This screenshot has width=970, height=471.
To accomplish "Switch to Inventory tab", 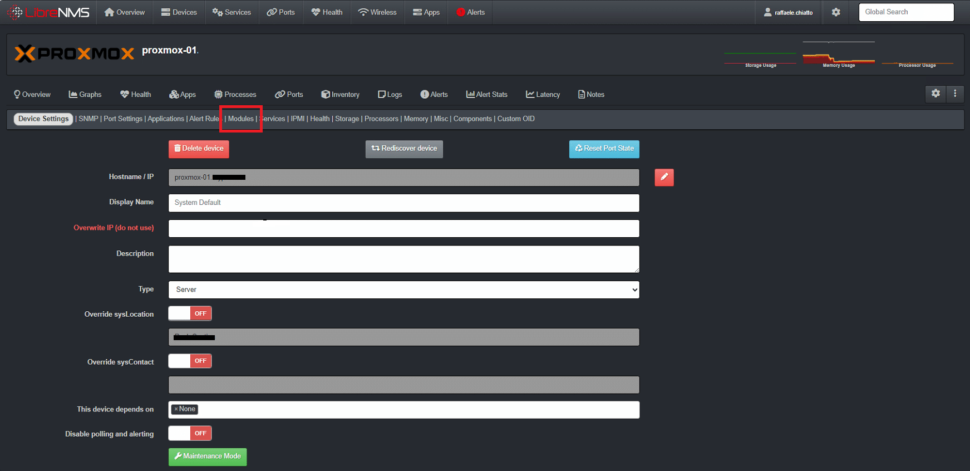I will 341,95.
